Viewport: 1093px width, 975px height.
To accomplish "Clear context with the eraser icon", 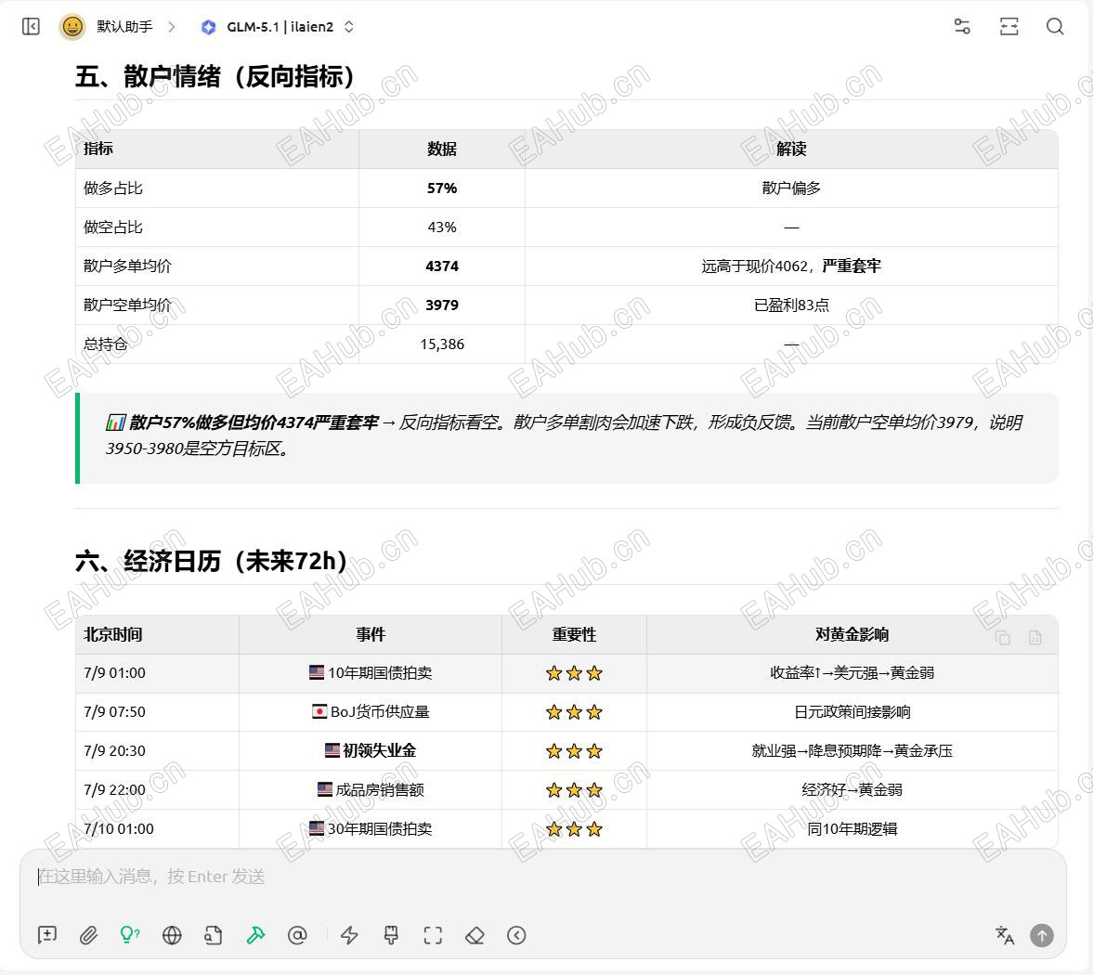I will click(x=475, y=935).
